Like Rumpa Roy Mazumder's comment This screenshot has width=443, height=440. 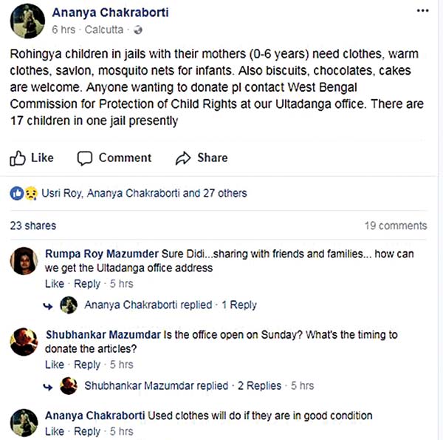(x=54, y=284)
